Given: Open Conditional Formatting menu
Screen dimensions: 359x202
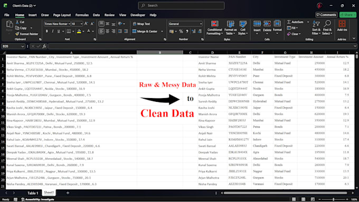Looking at the screenshot, I should click(x=214, y=27).
